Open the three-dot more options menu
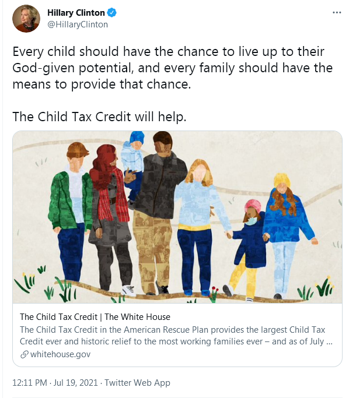Viewport: 349px width, 398px height. (x=337, y=12)
